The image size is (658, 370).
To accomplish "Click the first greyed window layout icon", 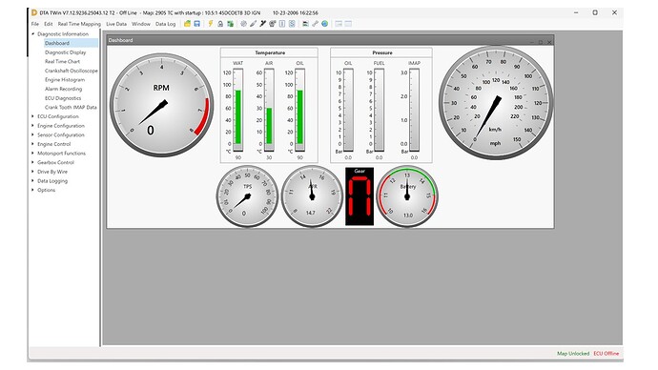I will coord(339,24).
